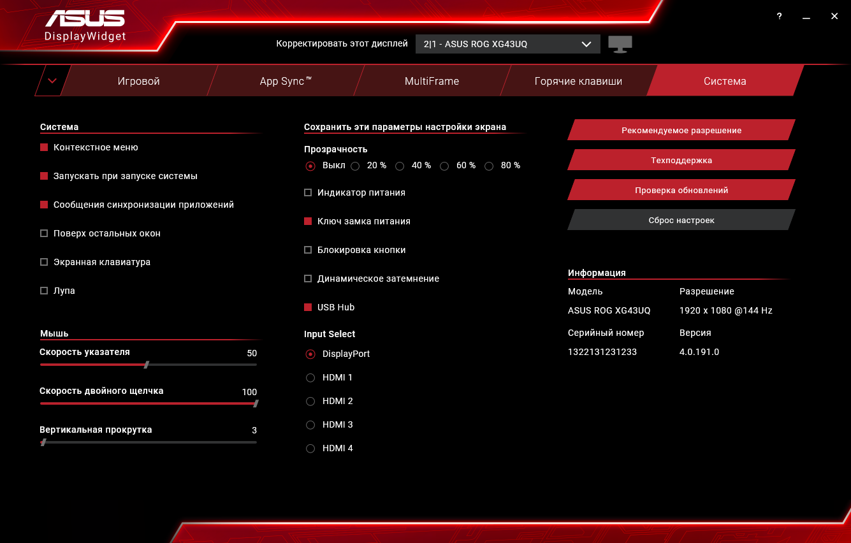Viewport: 851px width, 543px height.
Task: Open Техподдержка support button
Action: pos(681,160)
